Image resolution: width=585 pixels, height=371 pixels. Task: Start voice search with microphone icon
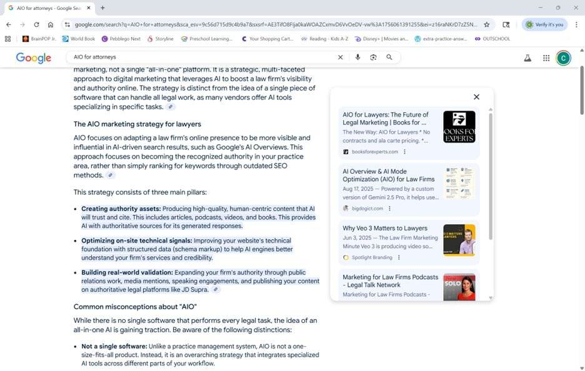(357, 57)
